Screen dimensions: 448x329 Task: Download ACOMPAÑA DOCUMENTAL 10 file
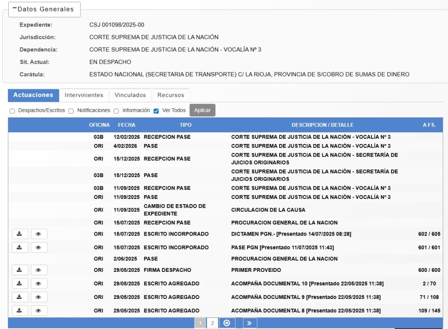[x=20, y=284]
